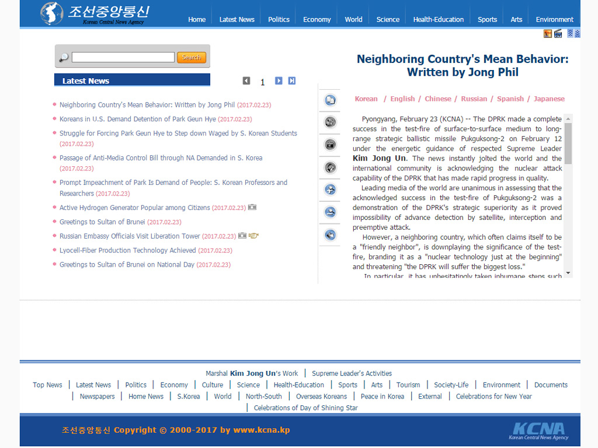Click the zoom out icon in the article toolbar
The image size is (598, 448).
point(331,212)
